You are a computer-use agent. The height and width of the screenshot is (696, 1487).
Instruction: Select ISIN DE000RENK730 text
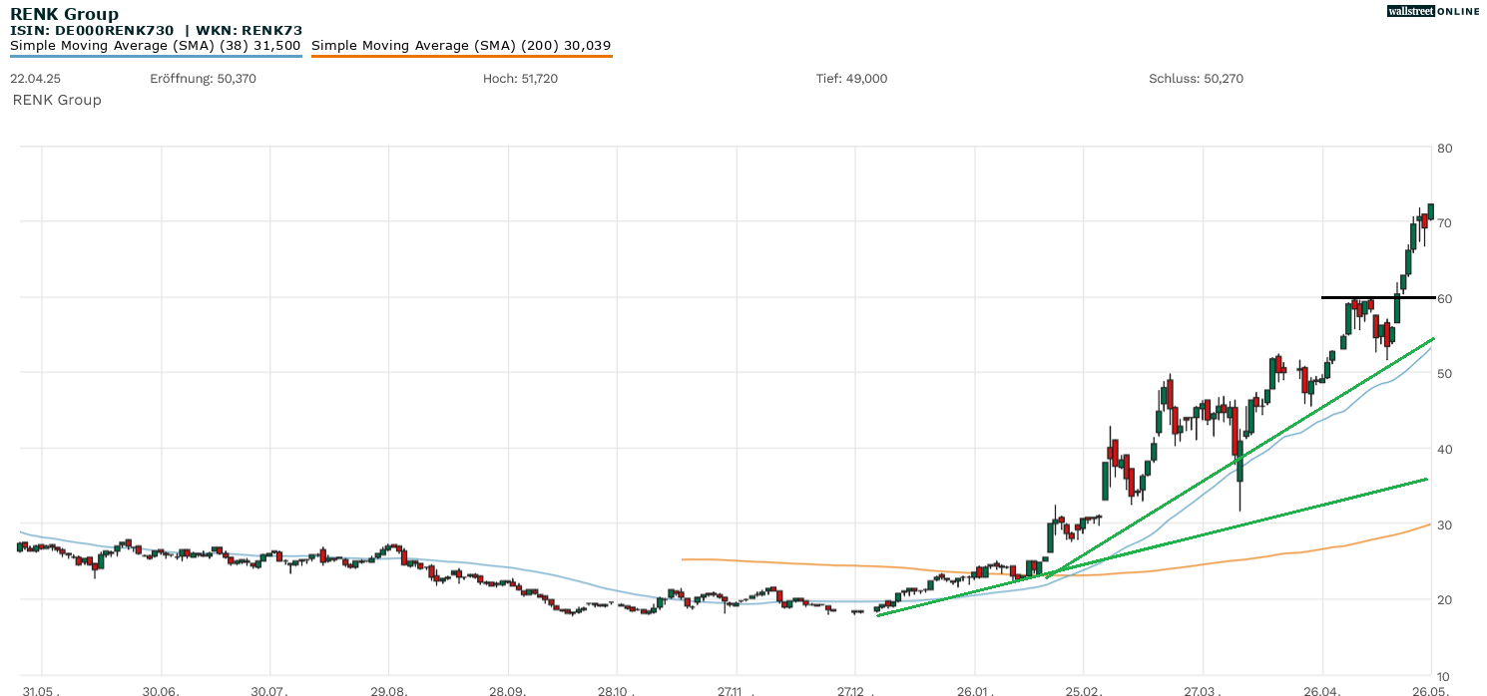pos(92,31)
